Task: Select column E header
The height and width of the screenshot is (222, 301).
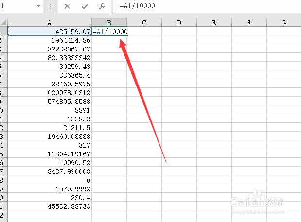Action: pos(214,23)
